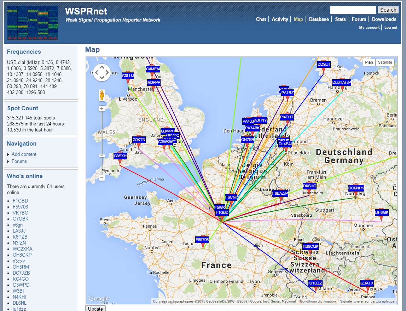Screen dimensions: 406x311
Task: Click the zoom slider handle
Action: 102,156
